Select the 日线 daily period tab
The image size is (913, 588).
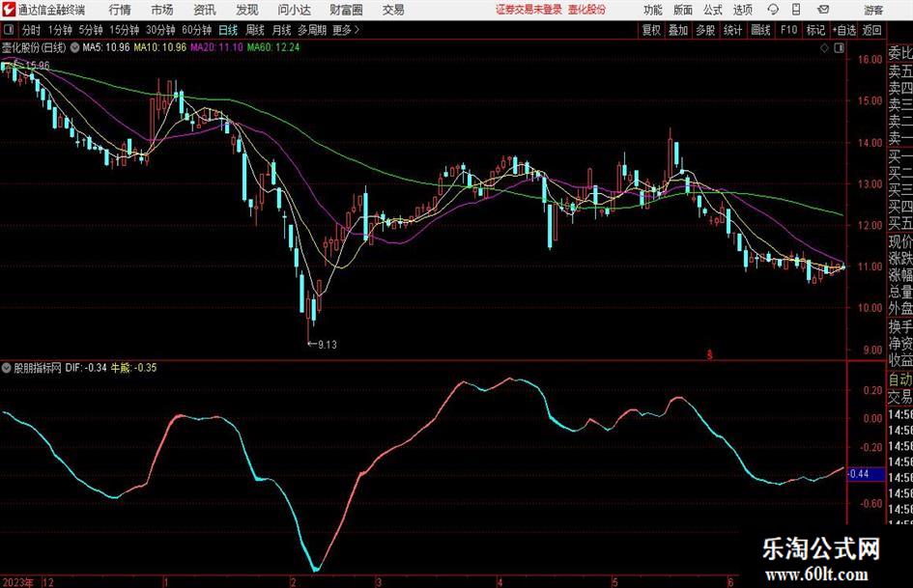point(228,30)
